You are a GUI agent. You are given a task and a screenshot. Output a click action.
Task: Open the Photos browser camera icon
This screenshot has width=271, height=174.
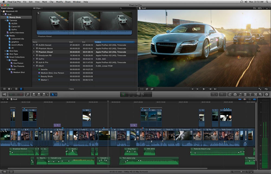[x=235, y=94]
